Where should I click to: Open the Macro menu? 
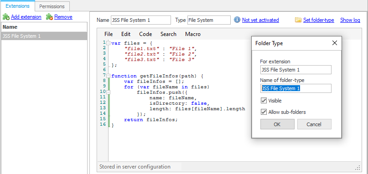pos(193,34)
